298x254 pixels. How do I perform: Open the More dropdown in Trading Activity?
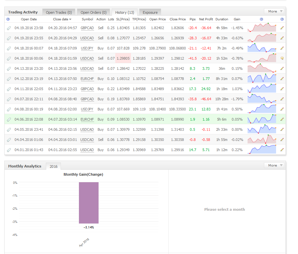click(x=274, y=11)
